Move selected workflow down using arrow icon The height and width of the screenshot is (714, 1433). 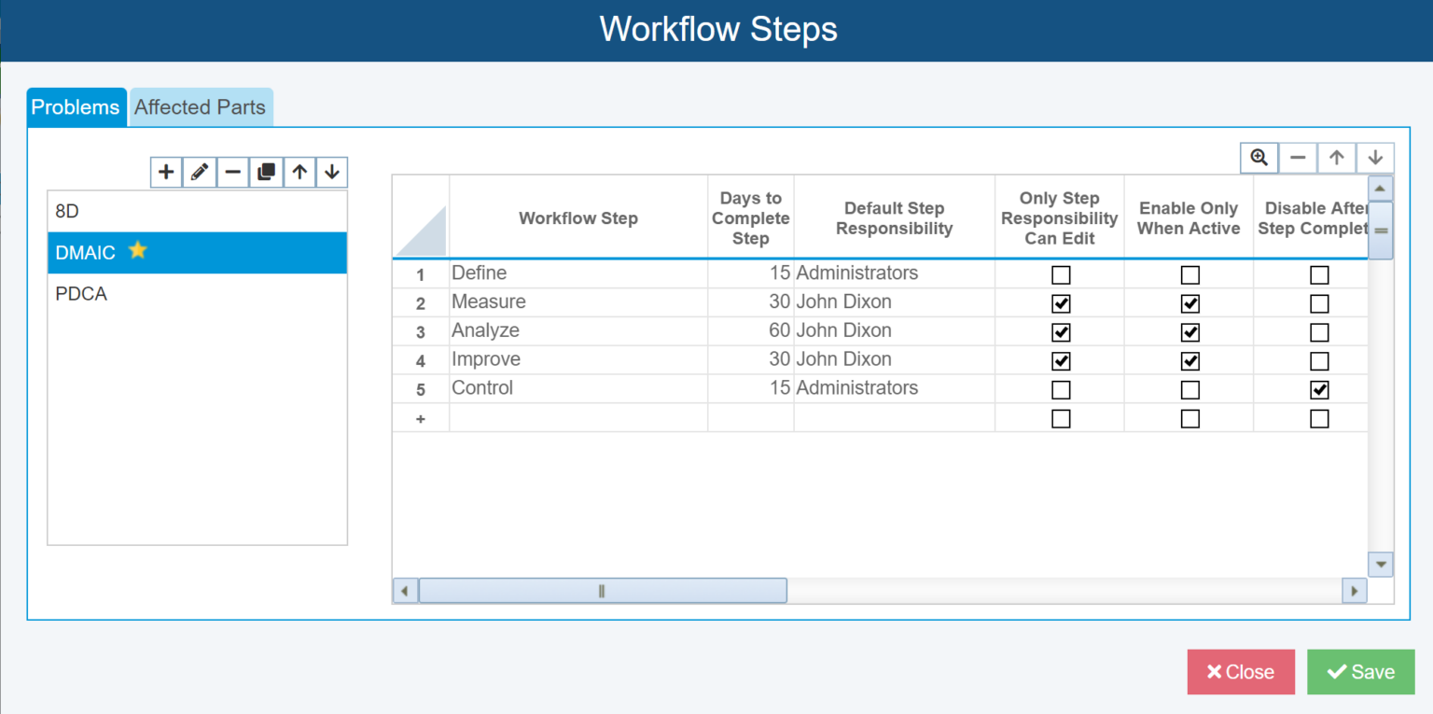(x=332, y=172)
